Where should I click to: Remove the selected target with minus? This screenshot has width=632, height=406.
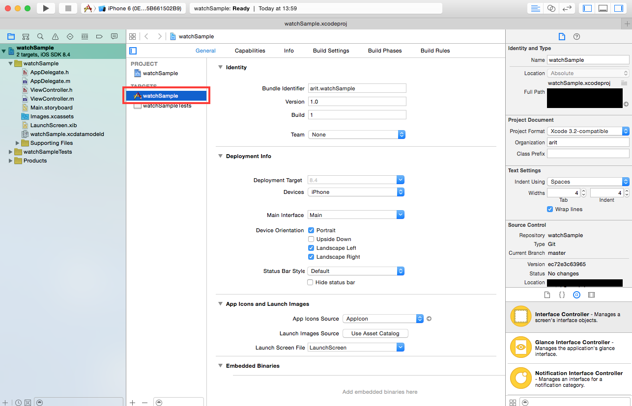(144, 402)
